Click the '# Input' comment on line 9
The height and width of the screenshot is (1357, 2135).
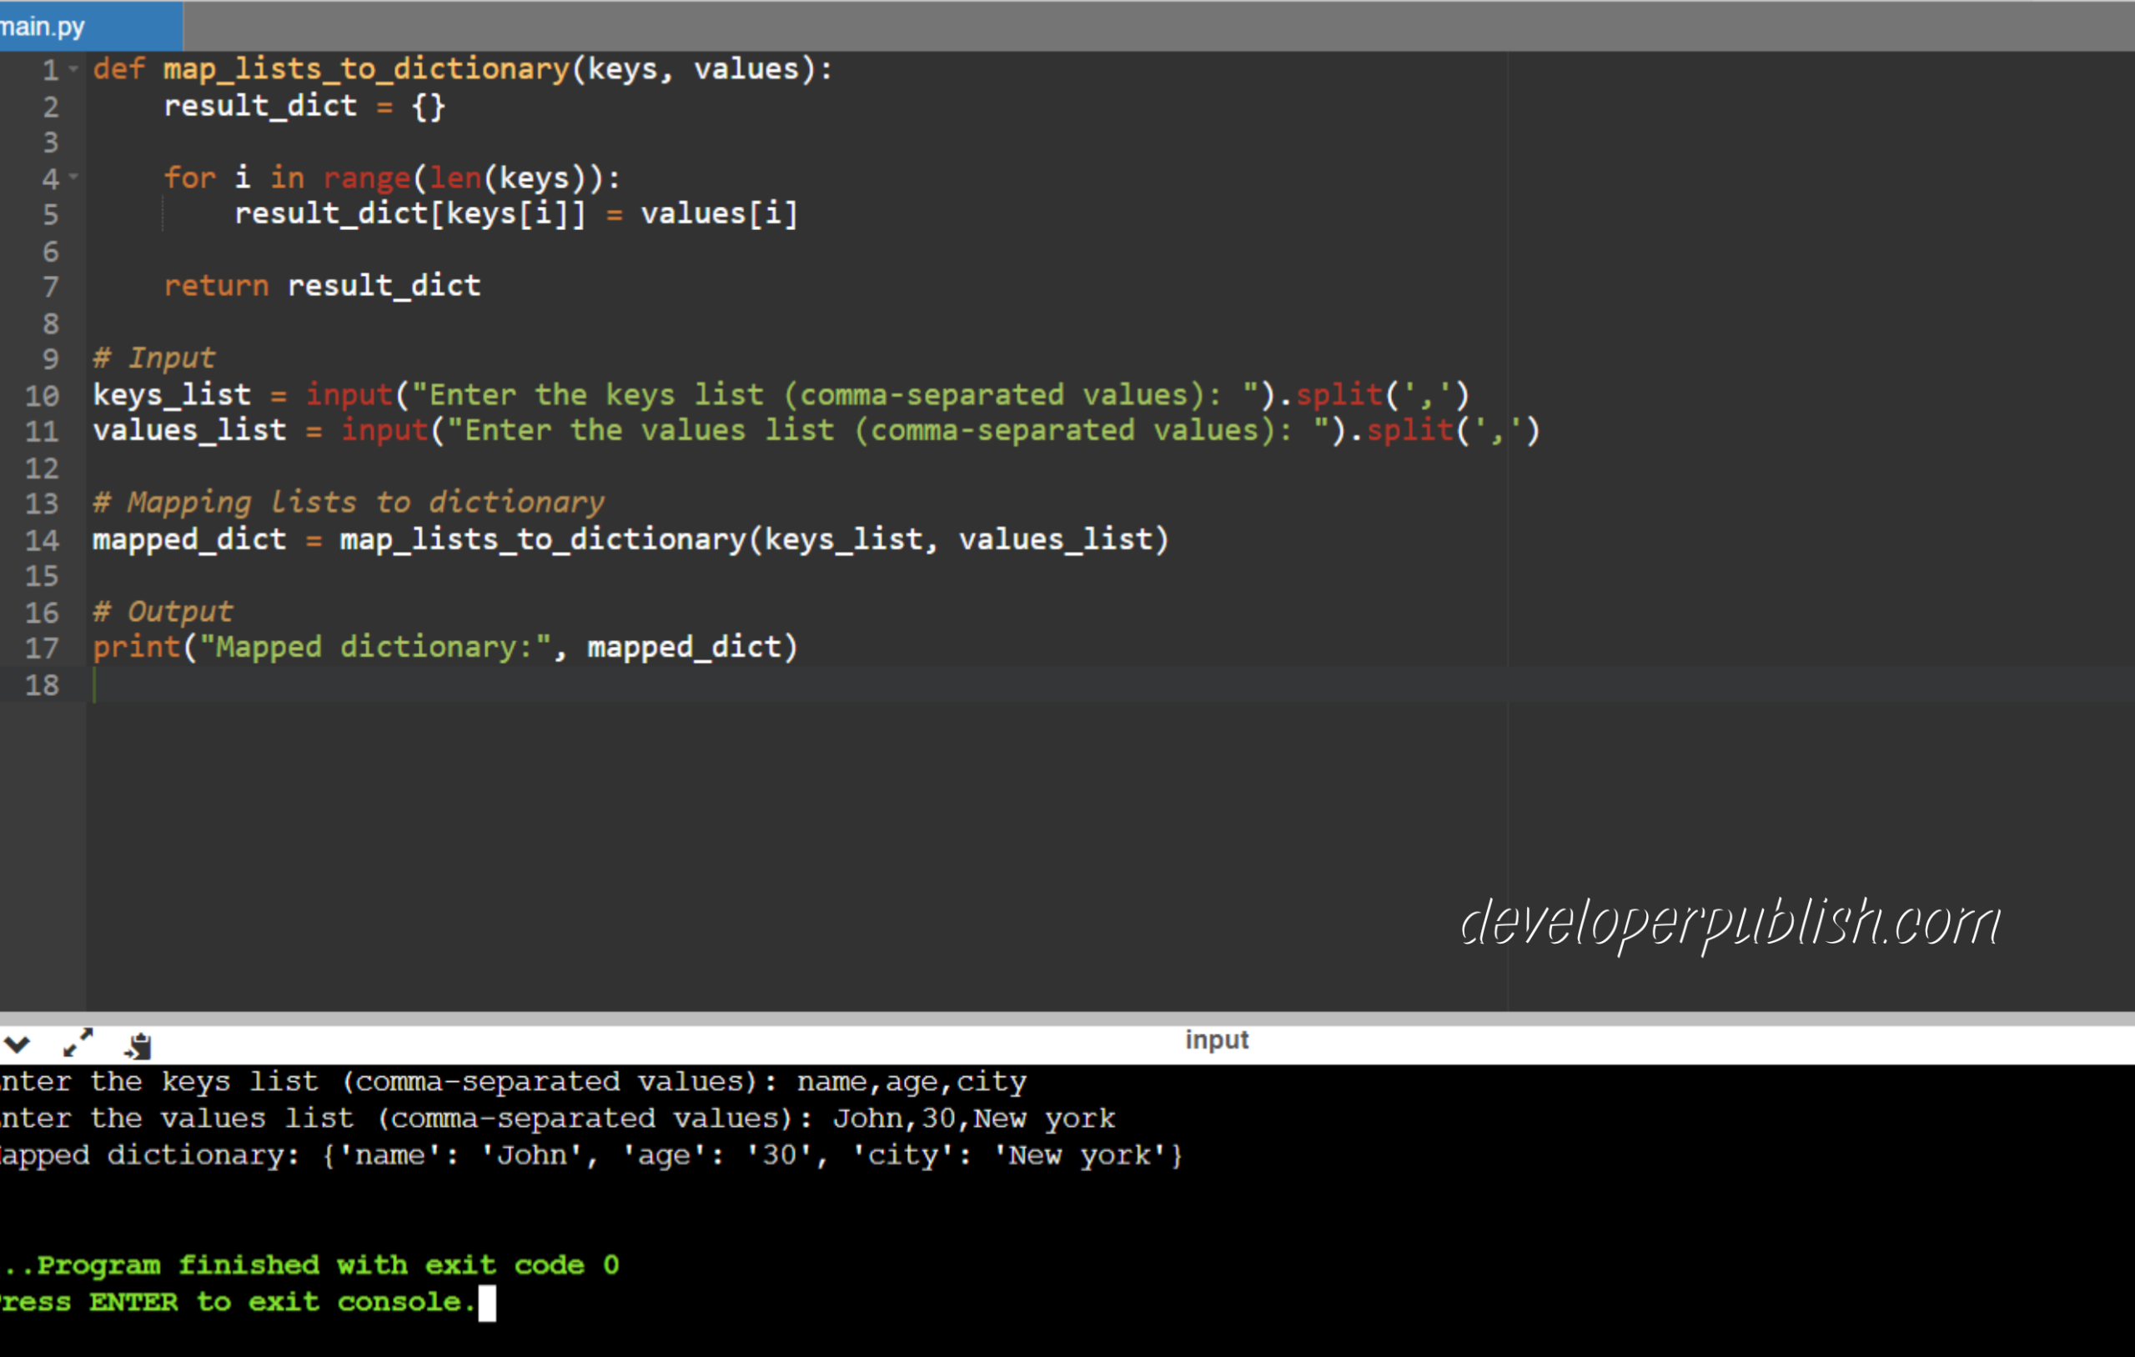154,358
